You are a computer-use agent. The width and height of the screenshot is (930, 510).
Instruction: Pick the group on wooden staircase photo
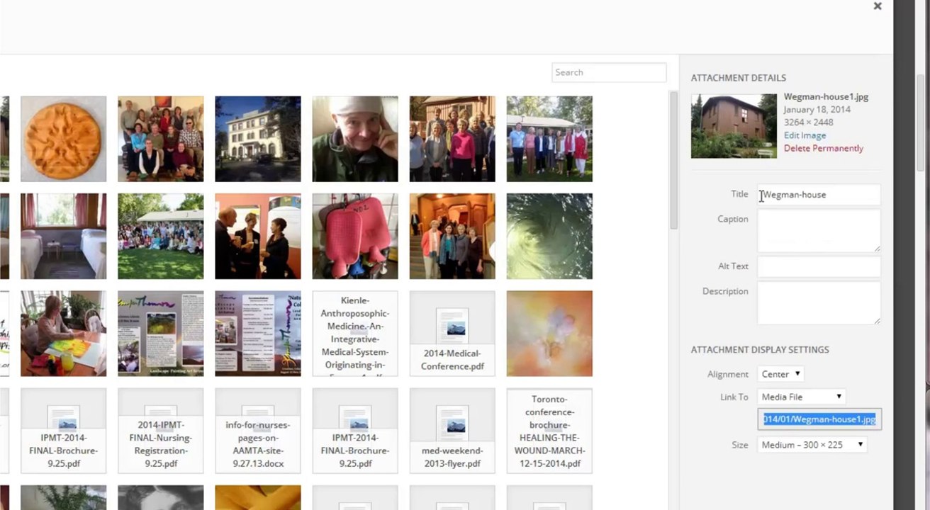click(x=452, y=236)
